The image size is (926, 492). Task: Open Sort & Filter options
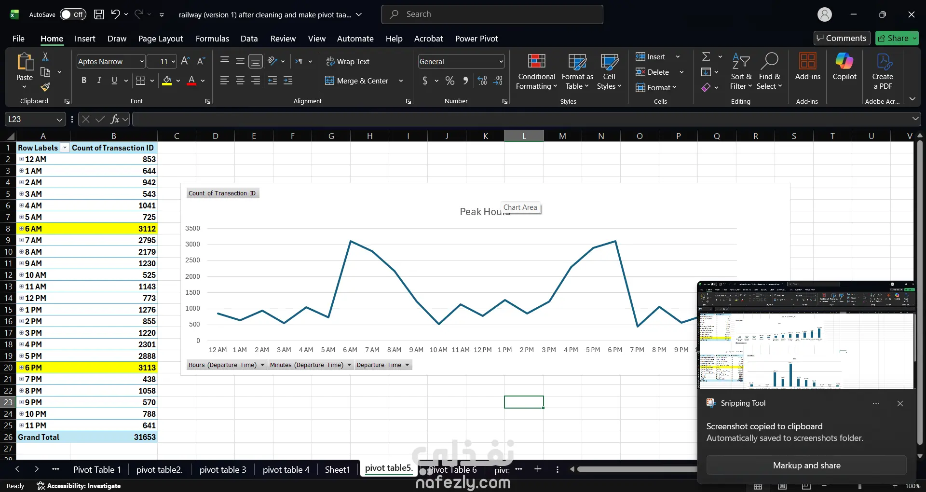[741, 72]
